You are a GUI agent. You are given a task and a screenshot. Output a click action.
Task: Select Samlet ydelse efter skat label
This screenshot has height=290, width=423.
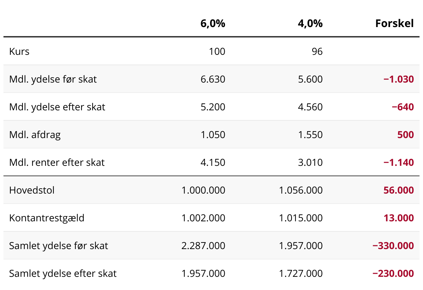(x=63, y=273)
